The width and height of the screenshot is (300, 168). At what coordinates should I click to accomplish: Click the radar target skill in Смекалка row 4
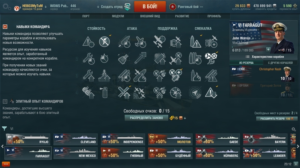[x=195, y=93]
